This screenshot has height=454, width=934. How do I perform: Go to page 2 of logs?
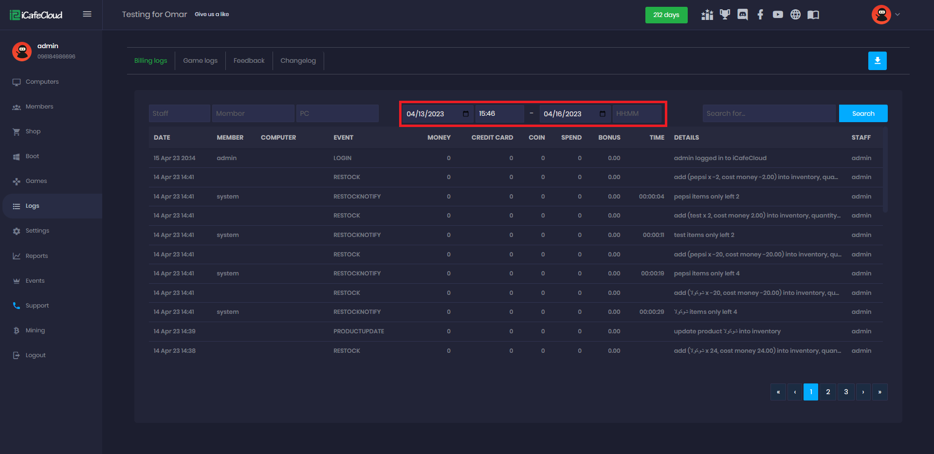828,392
